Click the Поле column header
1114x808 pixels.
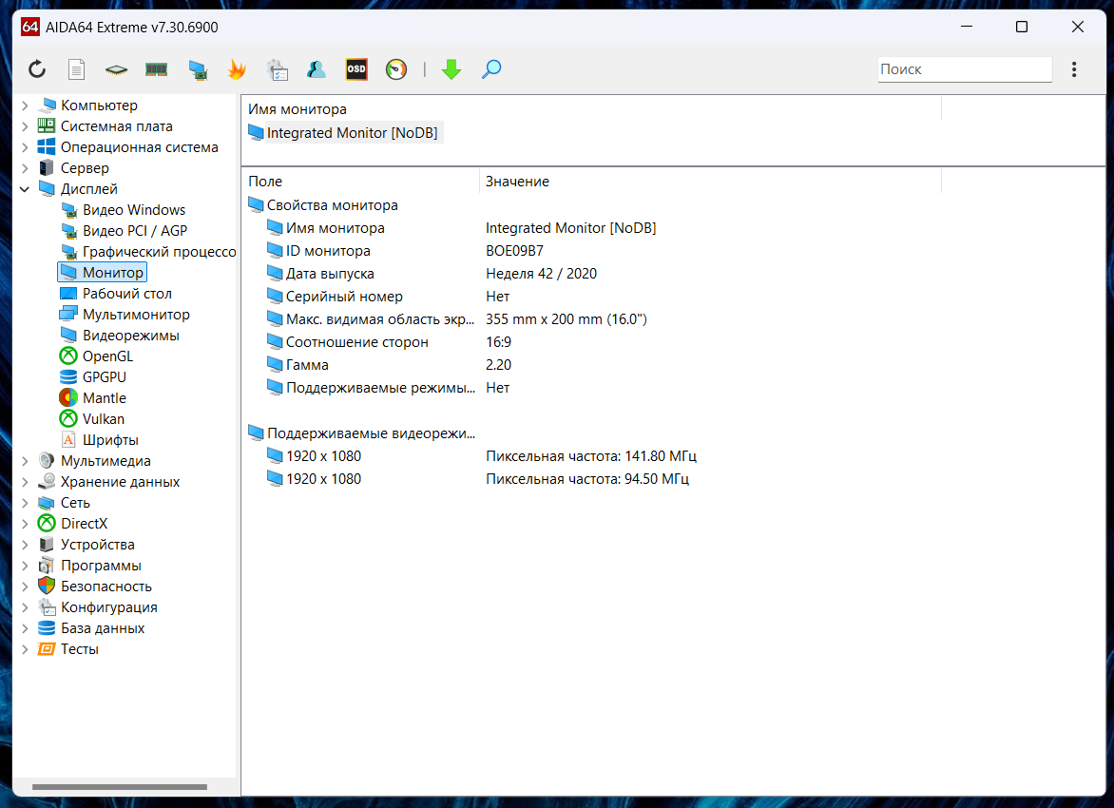click(x=360, y=182)
